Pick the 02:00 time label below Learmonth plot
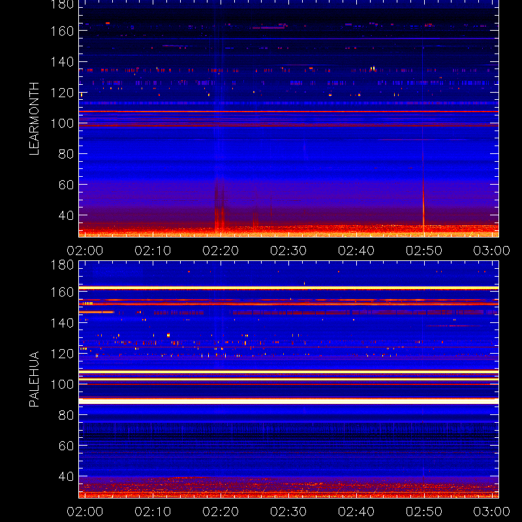 pos(85,251)
